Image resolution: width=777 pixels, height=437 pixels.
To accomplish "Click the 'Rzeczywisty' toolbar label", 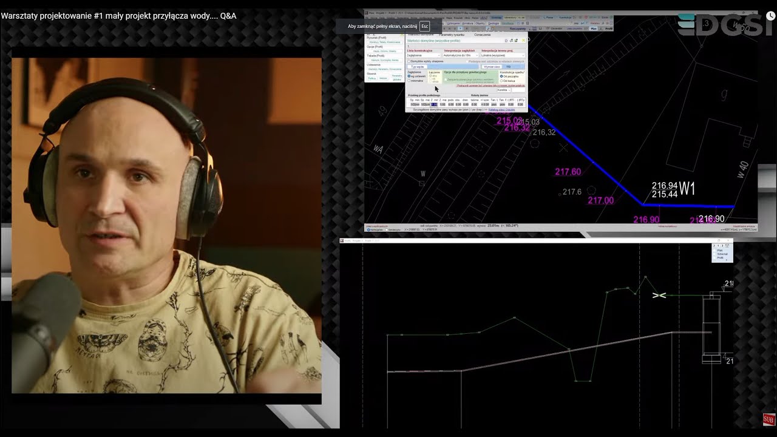I will coord(518,29).
